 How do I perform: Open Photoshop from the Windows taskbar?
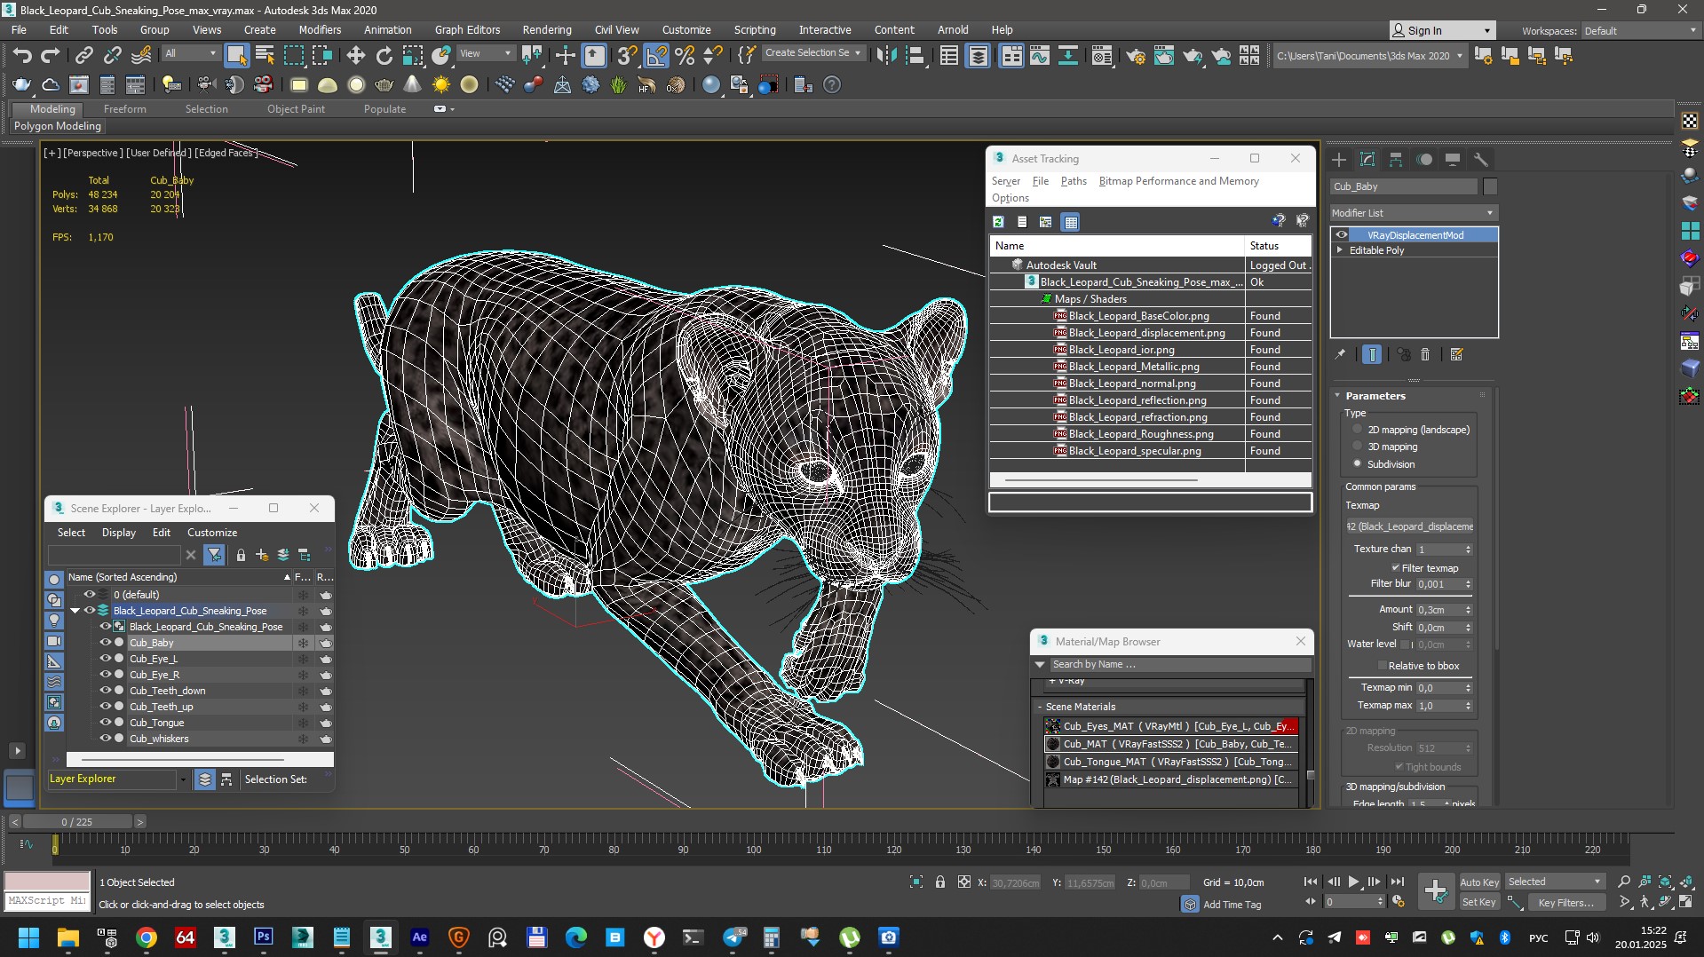pyautogui.click(x=264, y=937)
